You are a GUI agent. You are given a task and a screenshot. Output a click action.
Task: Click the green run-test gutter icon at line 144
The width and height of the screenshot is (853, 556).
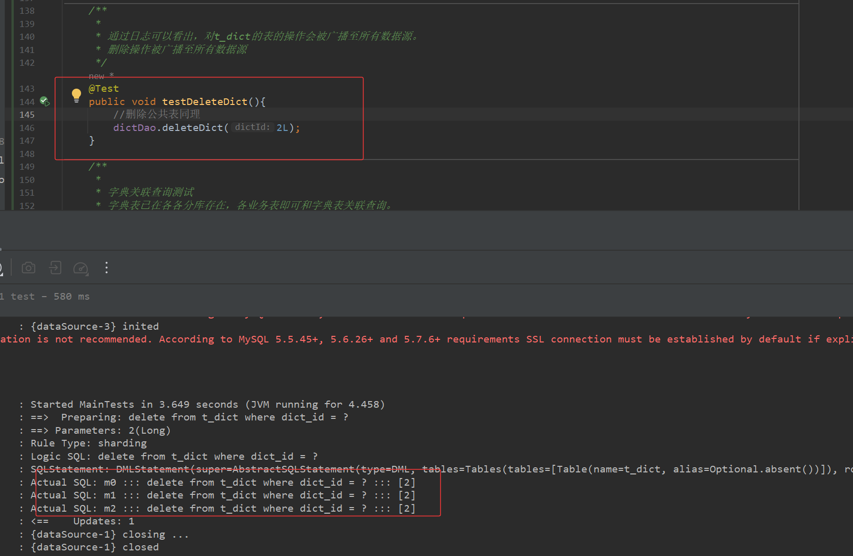(45, 101)
